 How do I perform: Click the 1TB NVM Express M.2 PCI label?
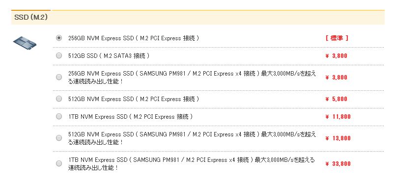130,117
